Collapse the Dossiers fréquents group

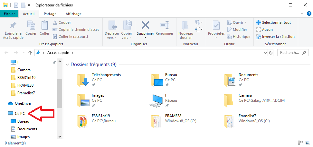pos(68,65)
